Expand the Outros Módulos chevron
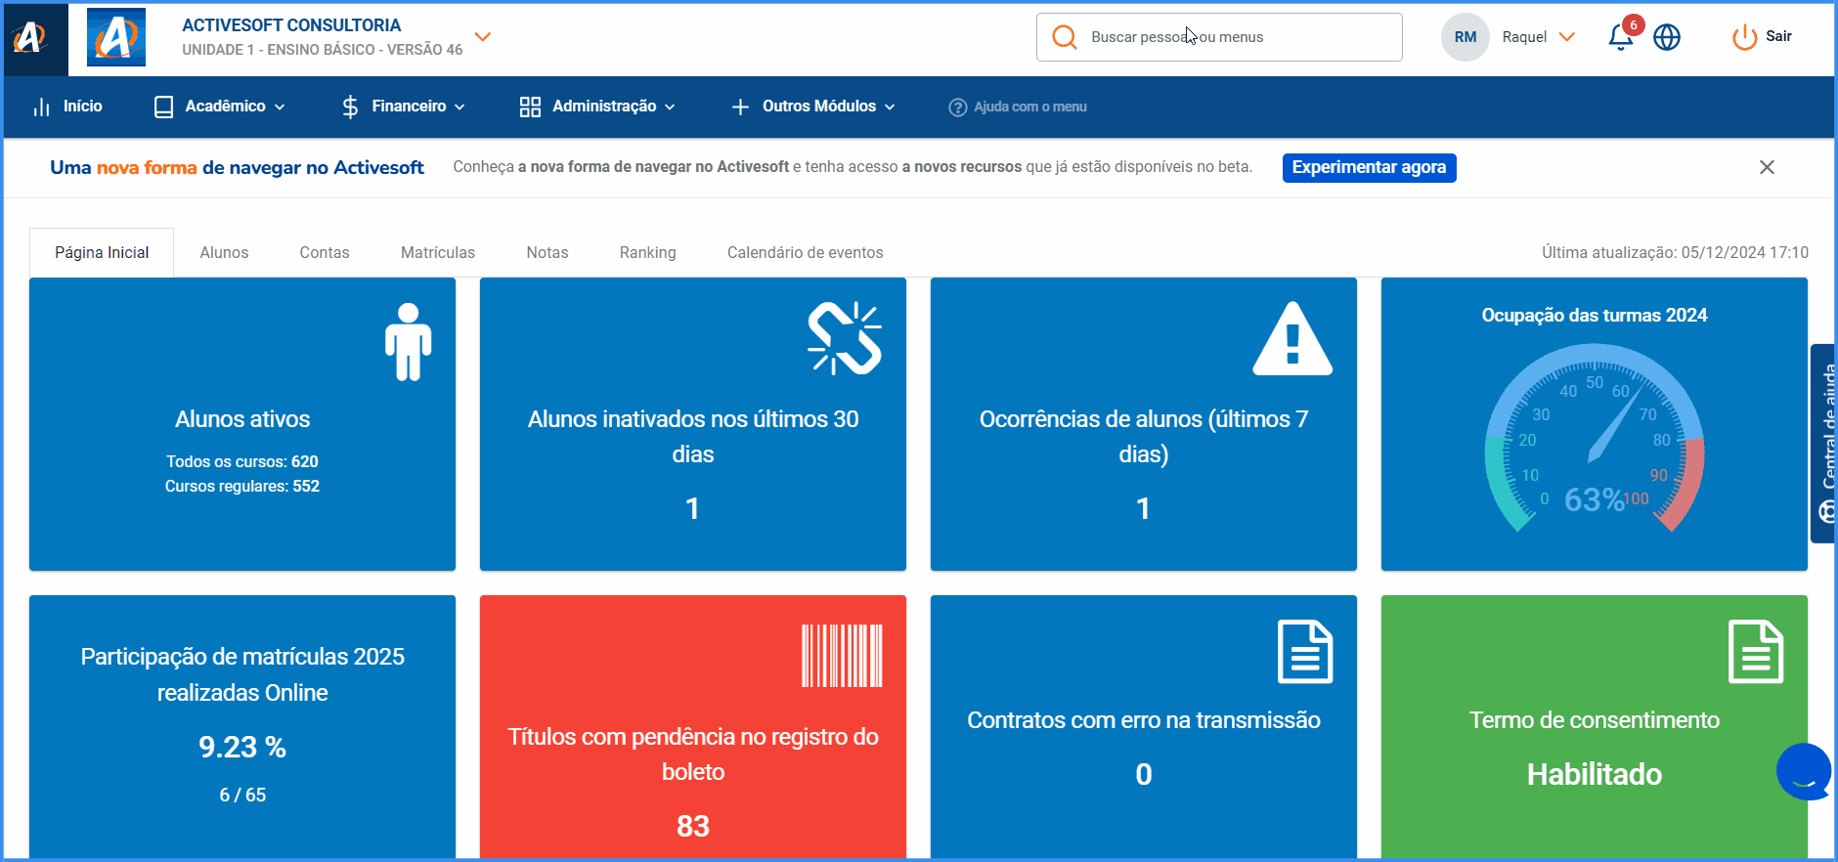1838x862 pixels. pos(890,107)
